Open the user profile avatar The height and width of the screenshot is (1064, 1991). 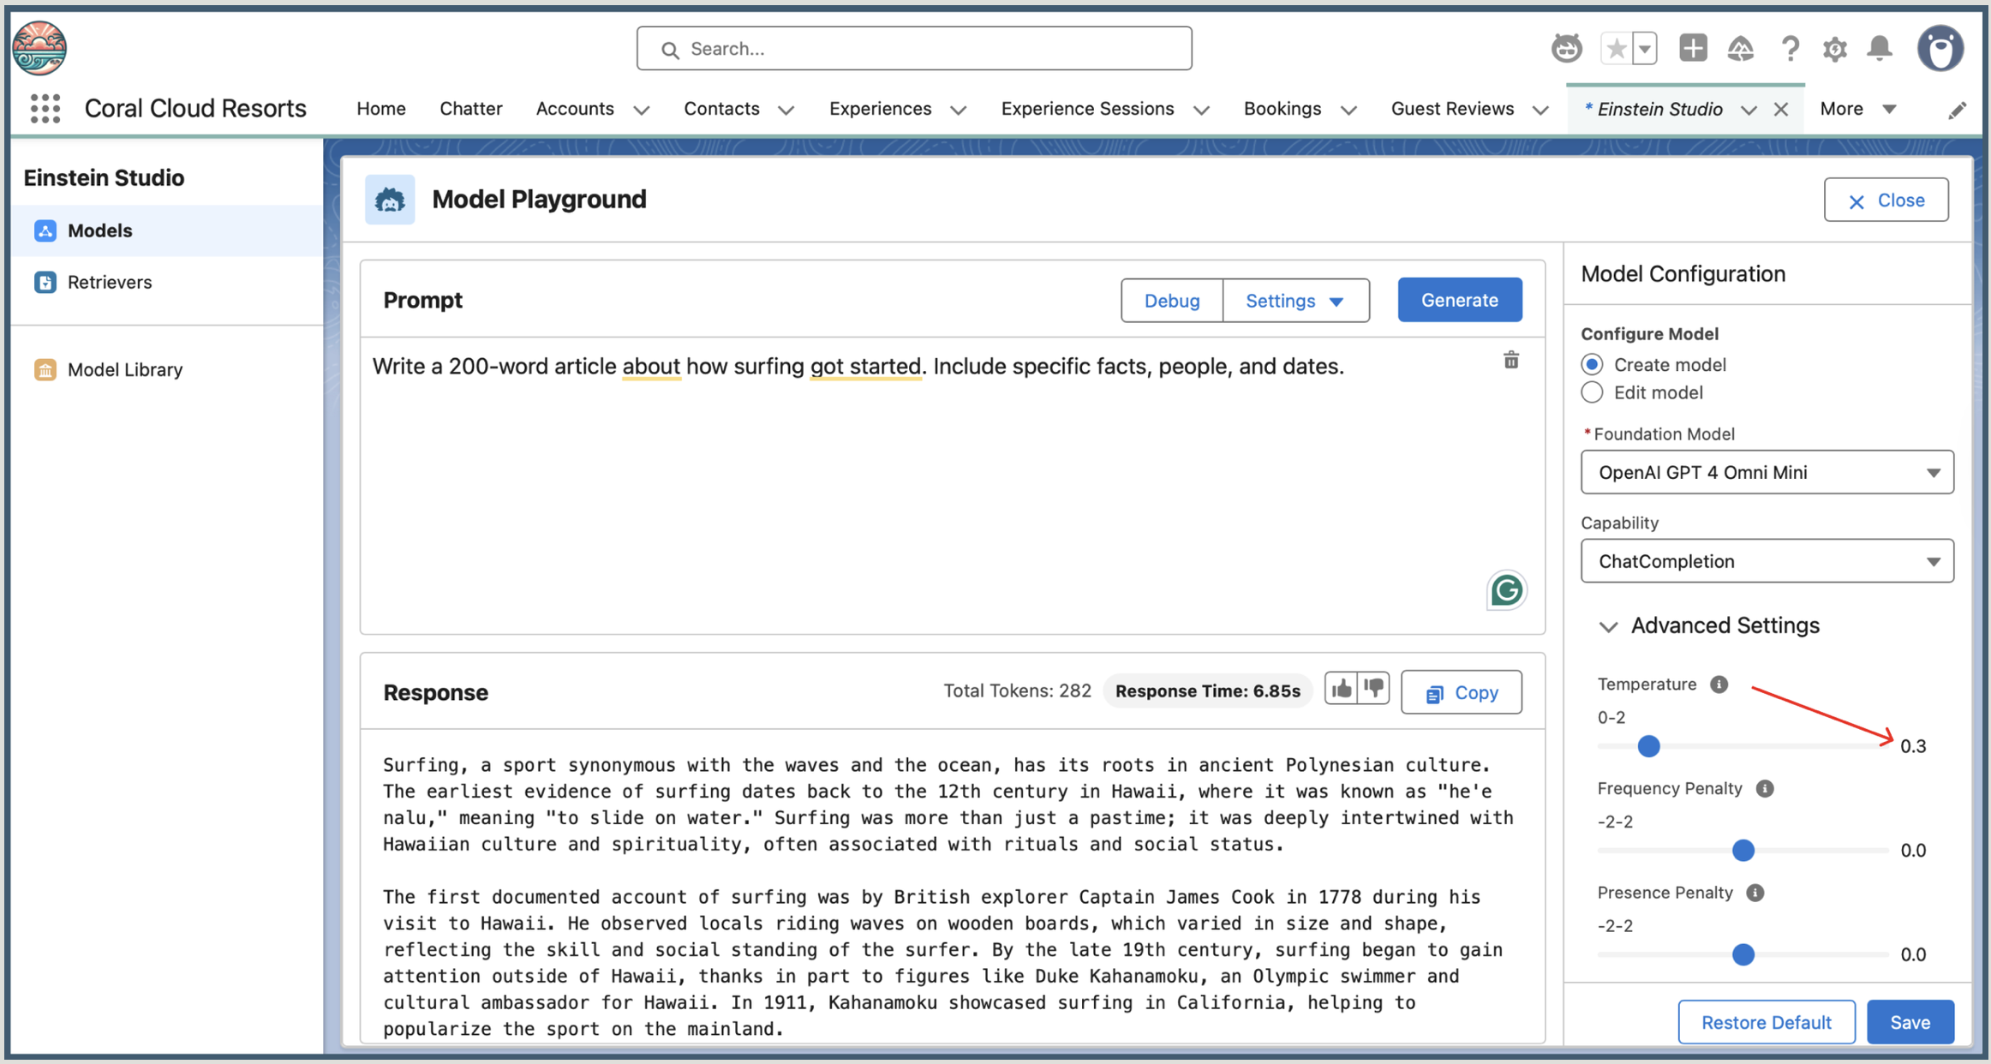(1940, 49)
